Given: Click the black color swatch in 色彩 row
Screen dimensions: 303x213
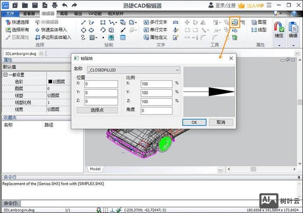Looking at the screenshot, I should click(50, 81).
